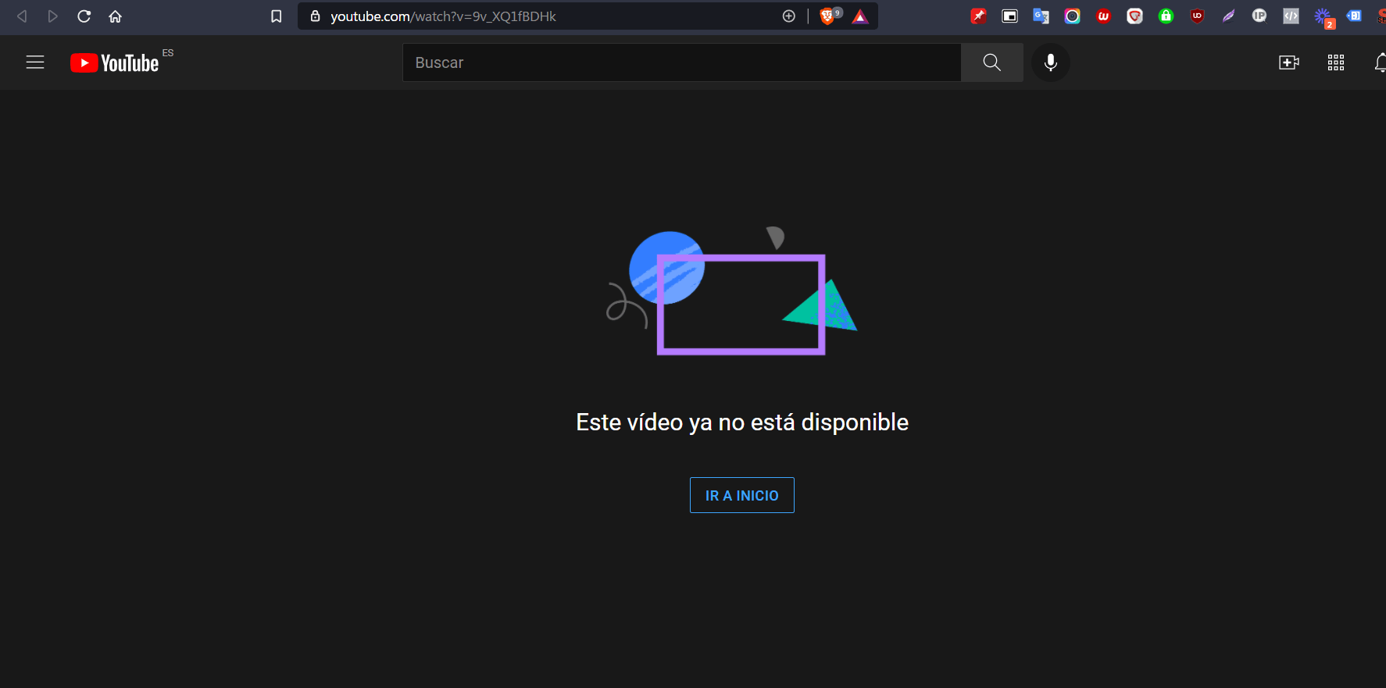The height and width of the screenshot is (688, 1386).
Task: Open the create video camera icon
Action: pyautogui.click(x=1289, y=62)
